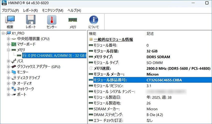212x124 pixels.
Task: Click the module icon beside SDRAM メーカー
Action: tap(91, 109)
